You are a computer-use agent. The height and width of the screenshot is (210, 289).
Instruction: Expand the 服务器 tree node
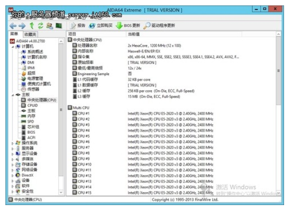12,149
